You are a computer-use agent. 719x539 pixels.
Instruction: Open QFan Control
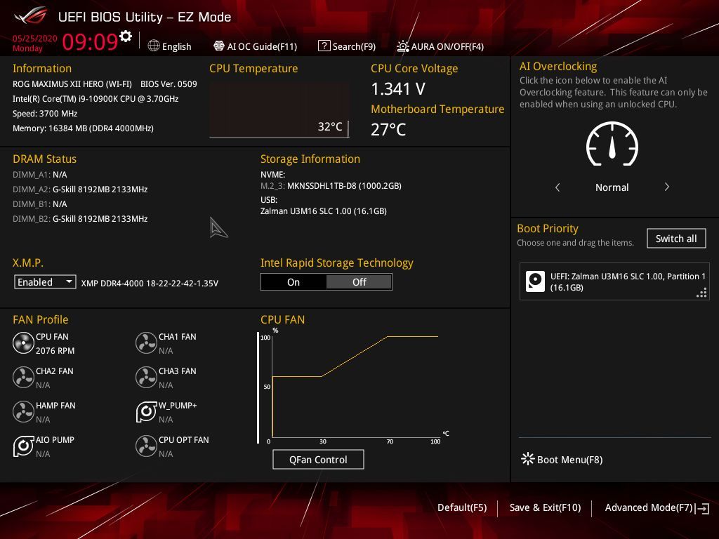pyautogui.click(x=318, y=460)
